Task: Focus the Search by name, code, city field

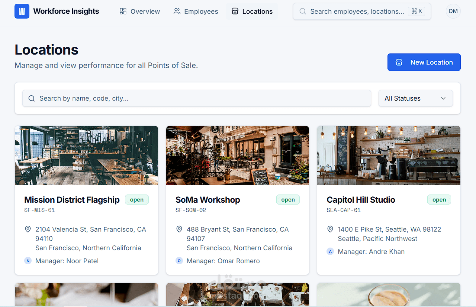Action: click(x=197, y=98)
